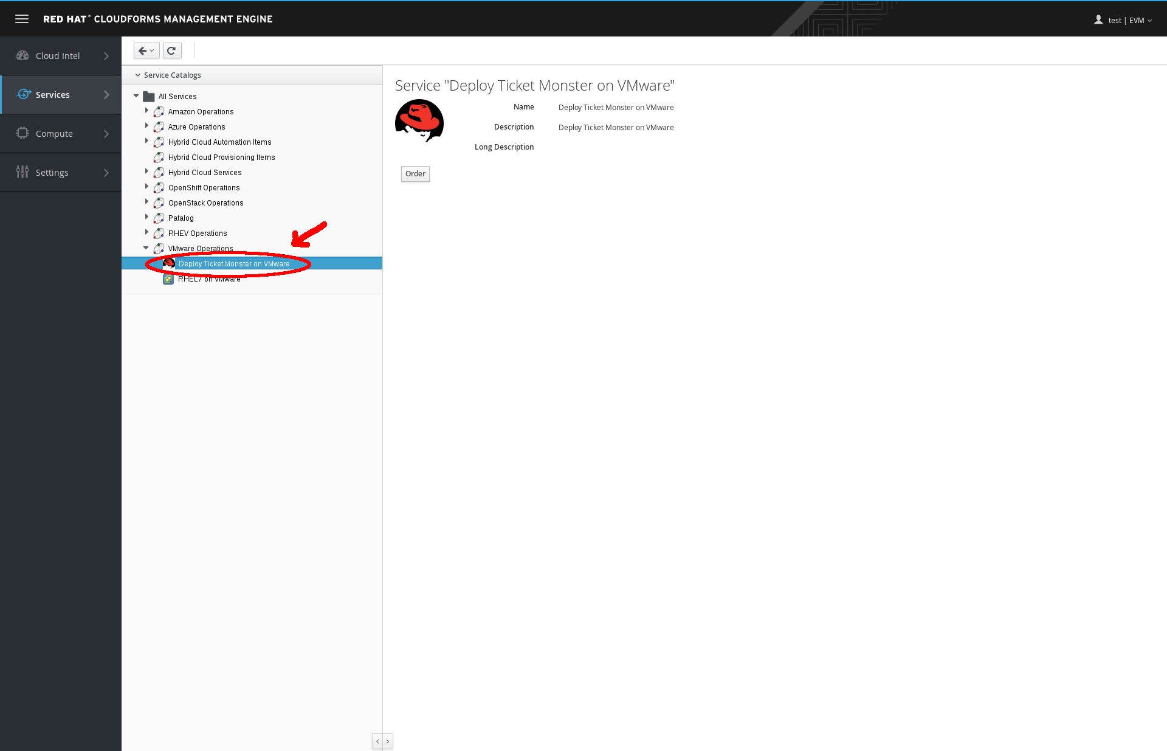Click the user profile icon
The width and height of the screenshot is (1167, 751).
tap(1098, 20)
